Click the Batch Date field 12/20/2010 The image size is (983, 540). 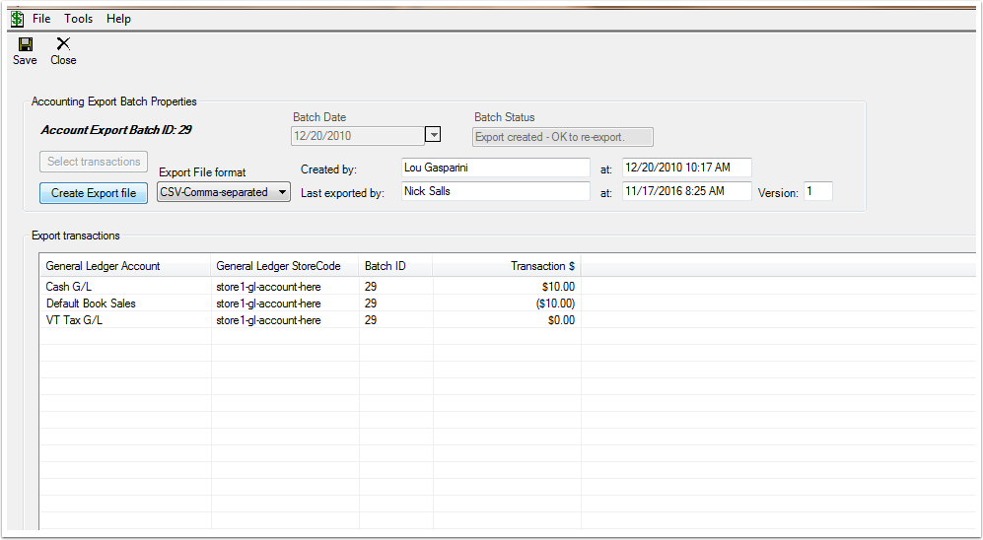(357, 136)
